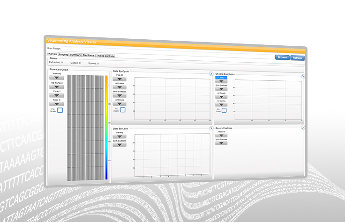Open the All Reads dropdown

point(222,96)
